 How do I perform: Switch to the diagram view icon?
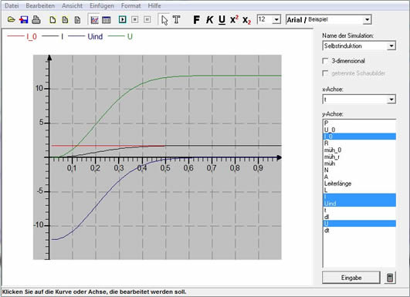(x=94, y=19)
